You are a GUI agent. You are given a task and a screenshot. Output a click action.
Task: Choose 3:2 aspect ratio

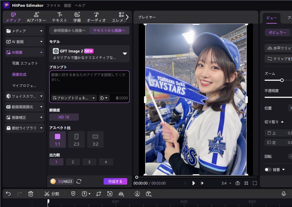point(95,139)
